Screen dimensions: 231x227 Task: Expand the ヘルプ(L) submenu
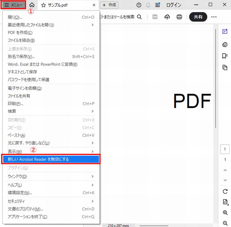(51, 185)
